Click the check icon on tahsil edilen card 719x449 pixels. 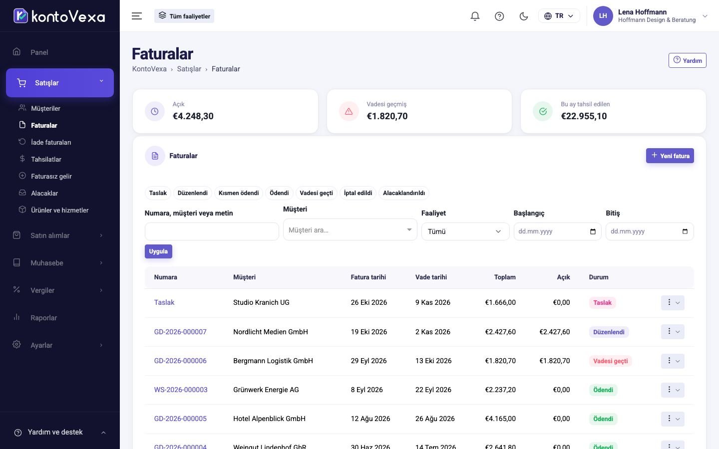pos(543,111)
